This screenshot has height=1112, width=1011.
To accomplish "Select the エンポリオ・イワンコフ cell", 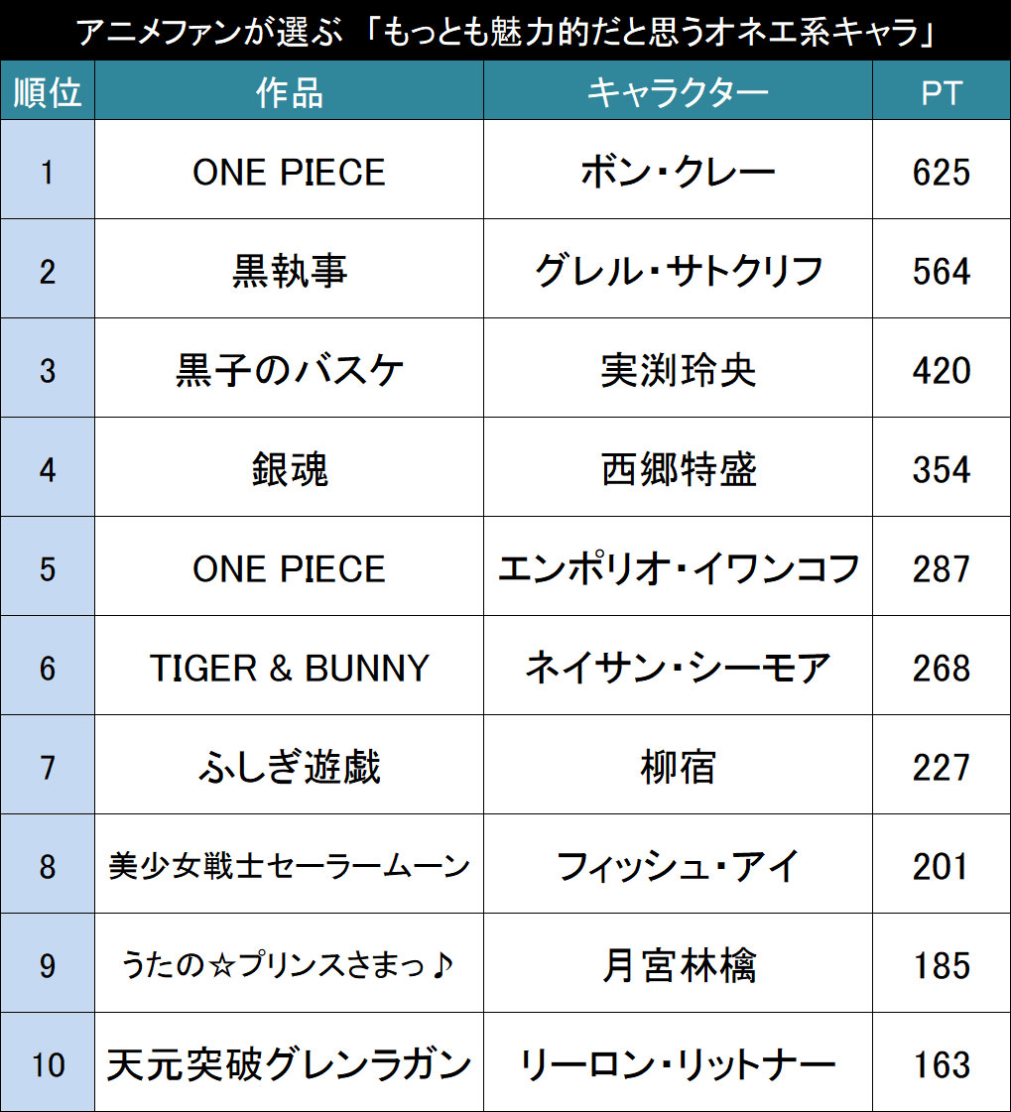I will pyautogui.click(x=678, y=566).
